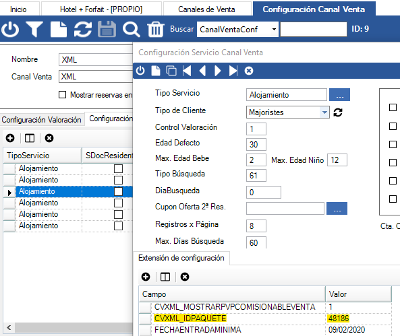Go to last record in service config
Image resolution: width=400 pixels, height=336 pixels.
coord(233,71)
